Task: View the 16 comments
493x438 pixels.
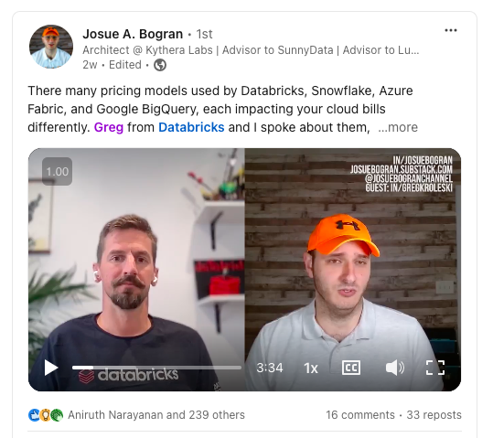Action: click(x=360, y=415)
